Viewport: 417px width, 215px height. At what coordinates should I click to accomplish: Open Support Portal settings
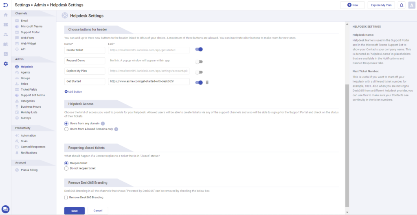[30, 32]
